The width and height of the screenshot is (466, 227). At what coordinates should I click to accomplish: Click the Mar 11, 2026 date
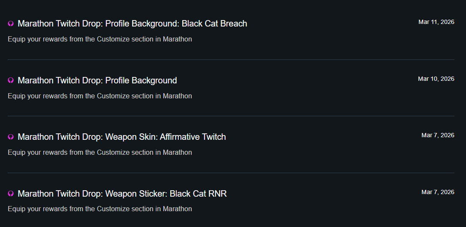click(436, 22)
